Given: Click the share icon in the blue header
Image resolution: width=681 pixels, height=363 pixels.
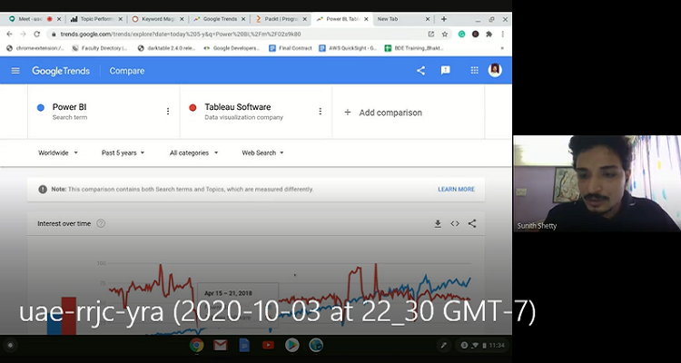Looking at the screenshot, I should click(x=420, y=71).
